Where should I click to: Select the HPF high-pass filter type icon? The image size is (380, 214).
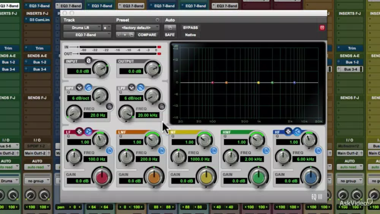coord(89,87)
